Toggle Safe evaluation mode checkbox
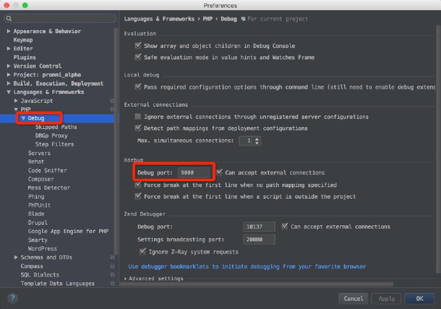The height and width of the screenshot is (309, 441). click(x=138, y=57)
